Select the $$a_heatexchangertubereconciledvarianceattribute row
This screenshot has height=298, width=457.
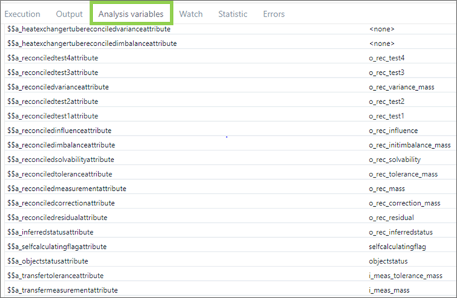(91, 29)
